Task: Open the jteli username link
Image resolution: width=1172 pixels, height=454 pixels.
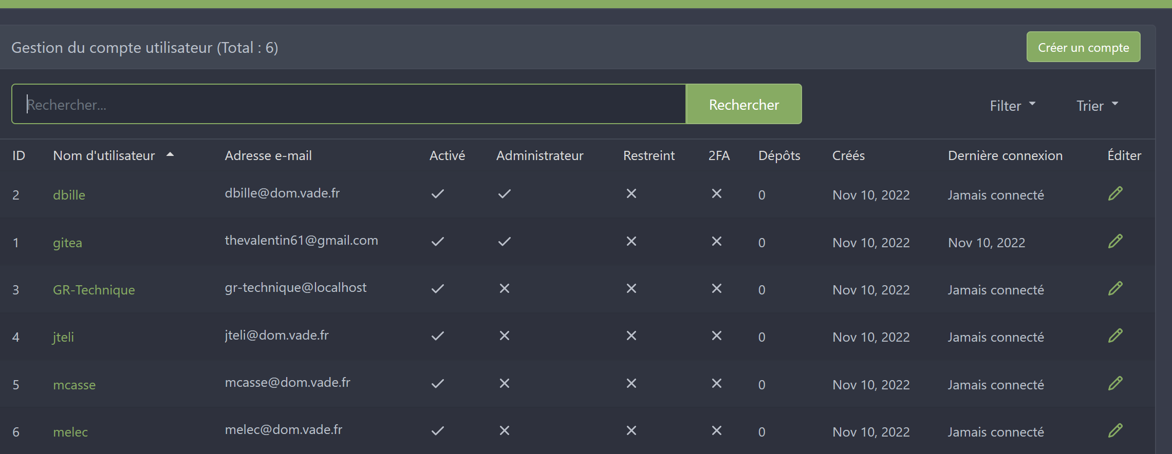Action: 63,337
